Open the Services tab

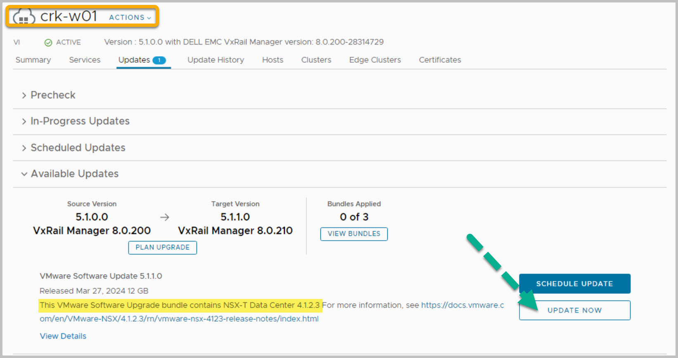point(85,60)
